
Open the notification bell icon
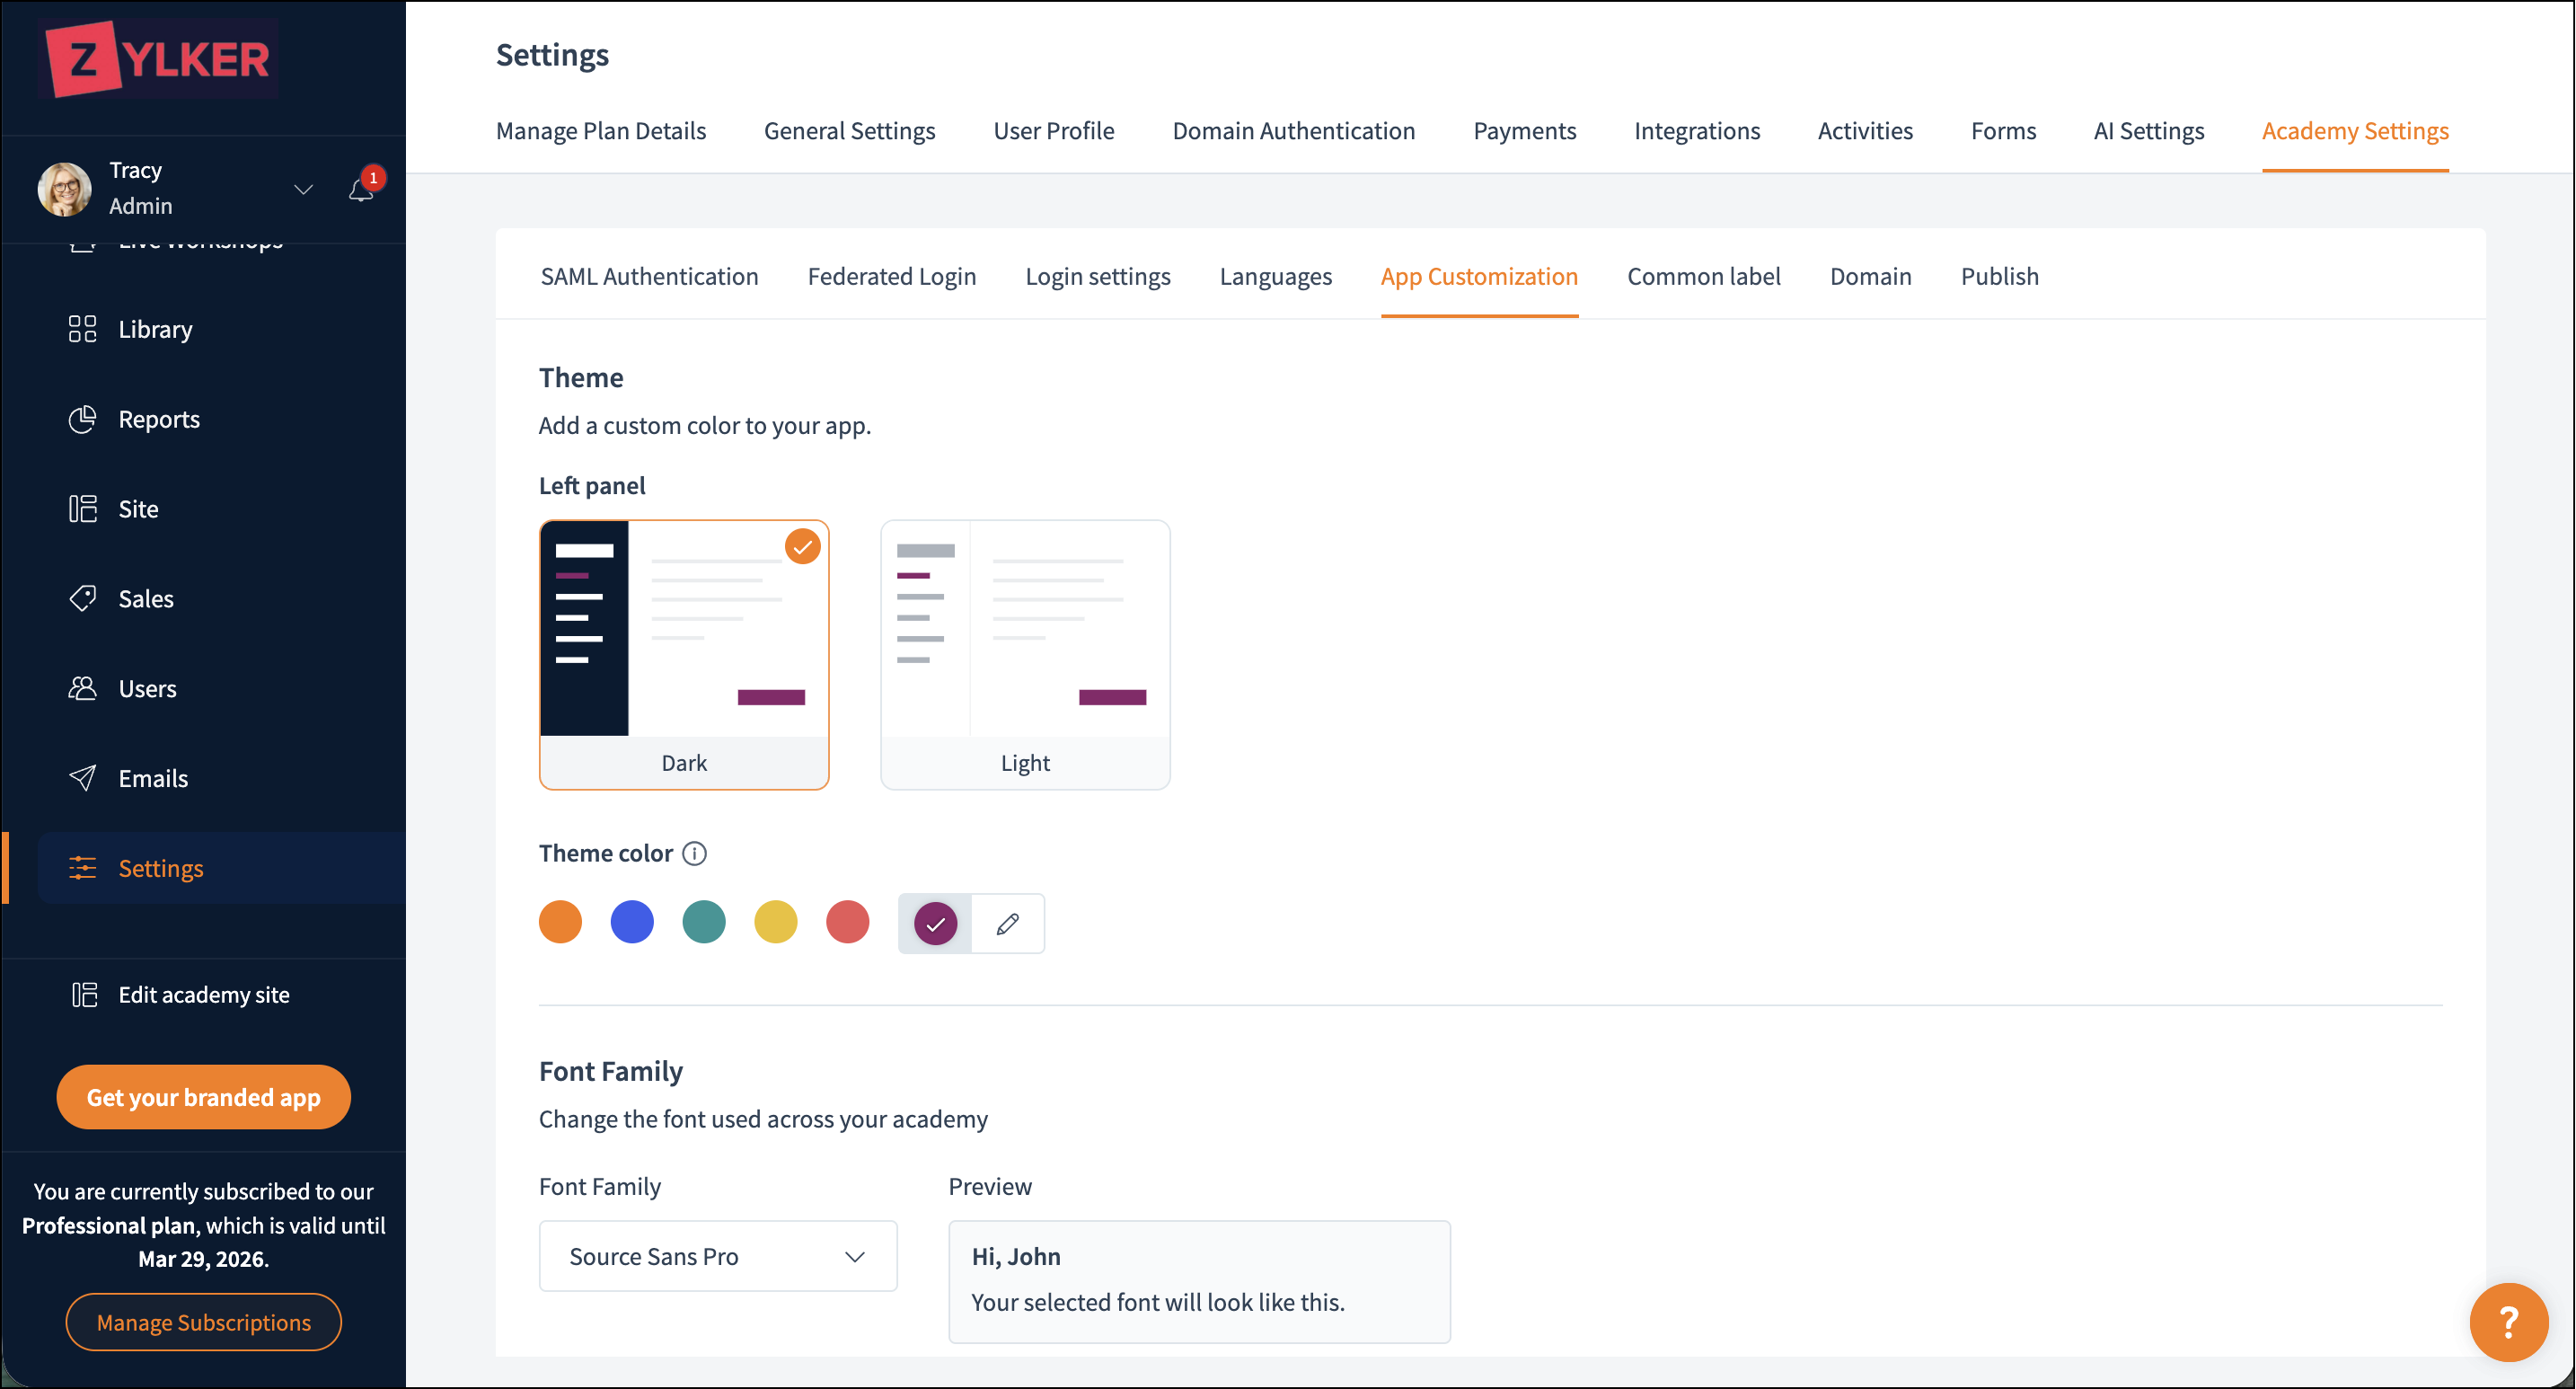(361, 190)
